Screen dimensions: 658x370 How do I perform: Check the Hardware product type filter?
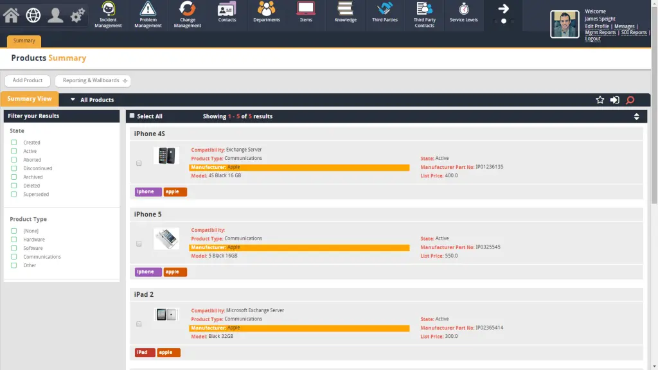tap(14, 240)
